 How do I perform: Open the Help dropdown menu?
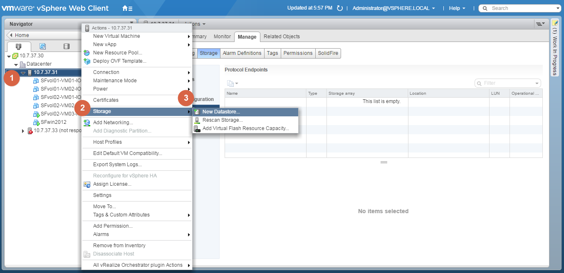[457, 8]
